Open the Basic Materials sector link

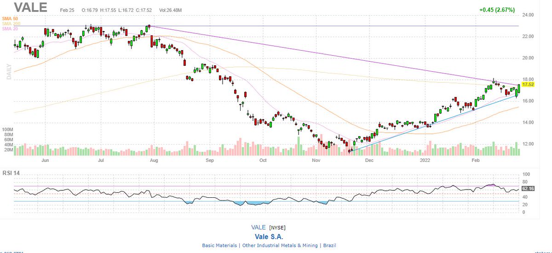(219, 246)
